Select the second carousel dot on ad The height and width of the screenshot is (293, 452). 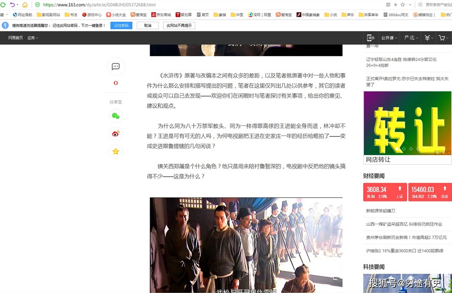(404, 149)
